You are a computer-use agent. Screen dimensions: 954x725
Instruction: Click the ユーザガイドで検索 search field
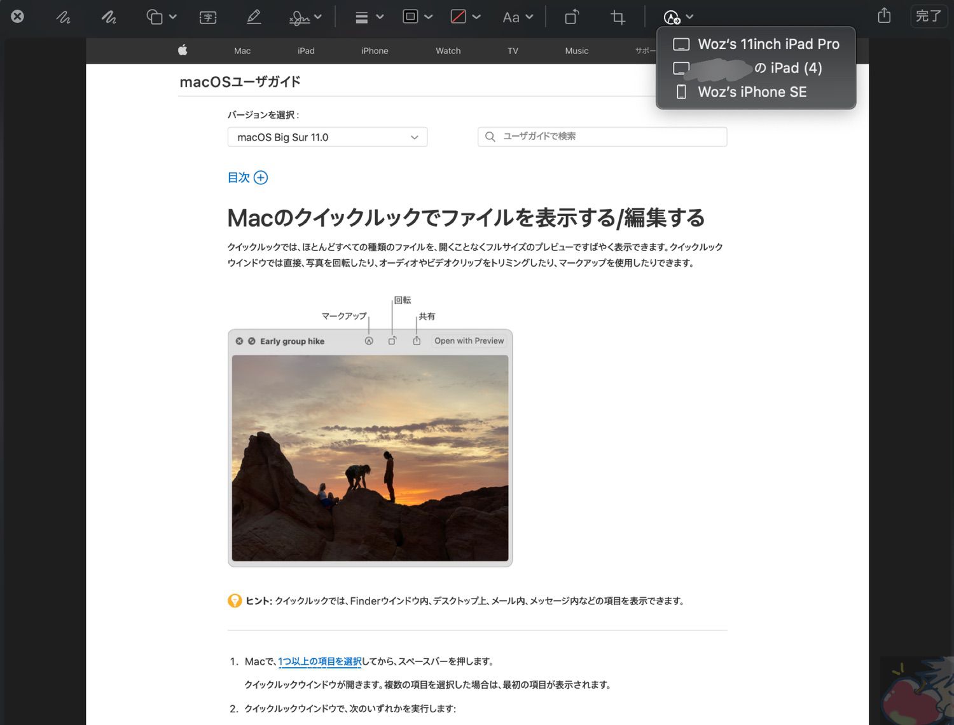[602, 137]
